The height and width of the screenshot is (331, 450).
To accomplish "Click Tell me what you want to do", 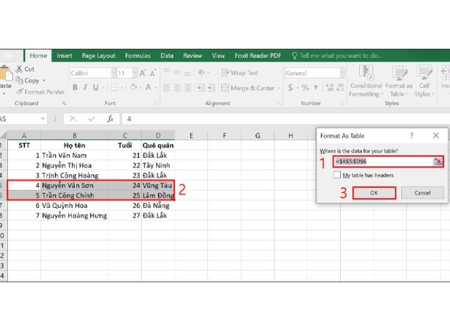I will pos(337,56).
